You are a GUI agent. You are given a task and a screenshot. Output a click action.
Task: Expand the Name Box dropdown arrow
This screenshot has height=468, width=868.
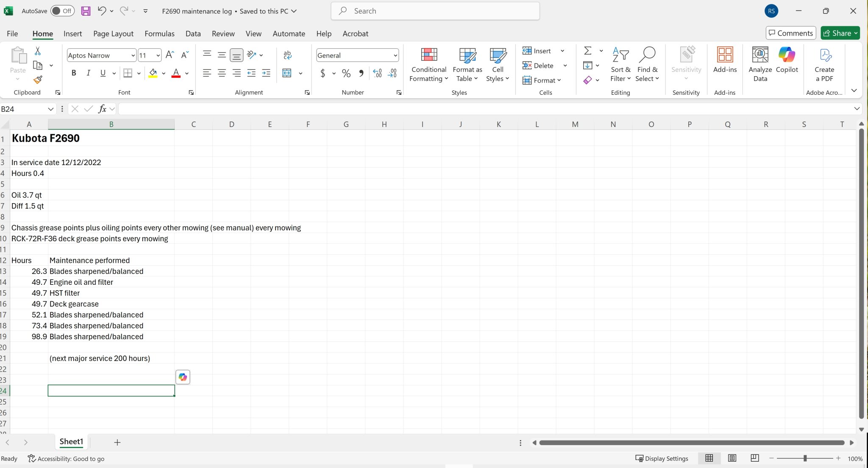(50, 109)
